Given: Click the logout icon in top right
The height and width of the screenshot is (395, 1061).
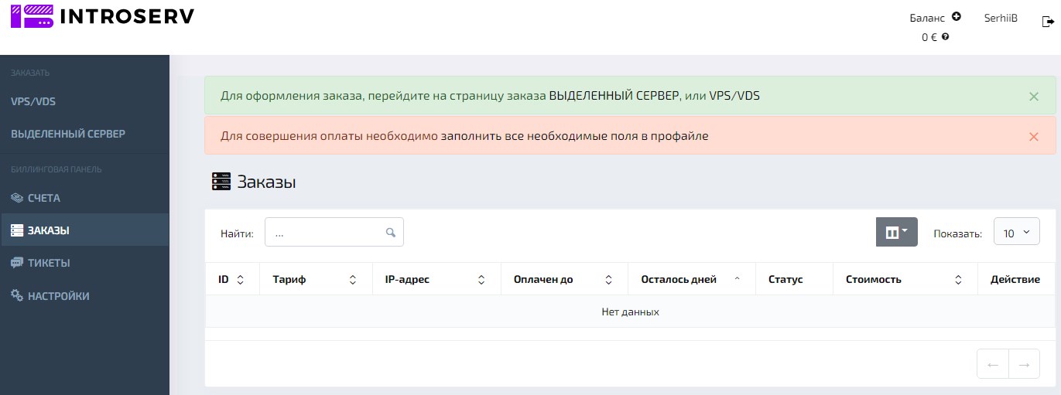Looking at the screenshot, I should [x=1048, y=22].
